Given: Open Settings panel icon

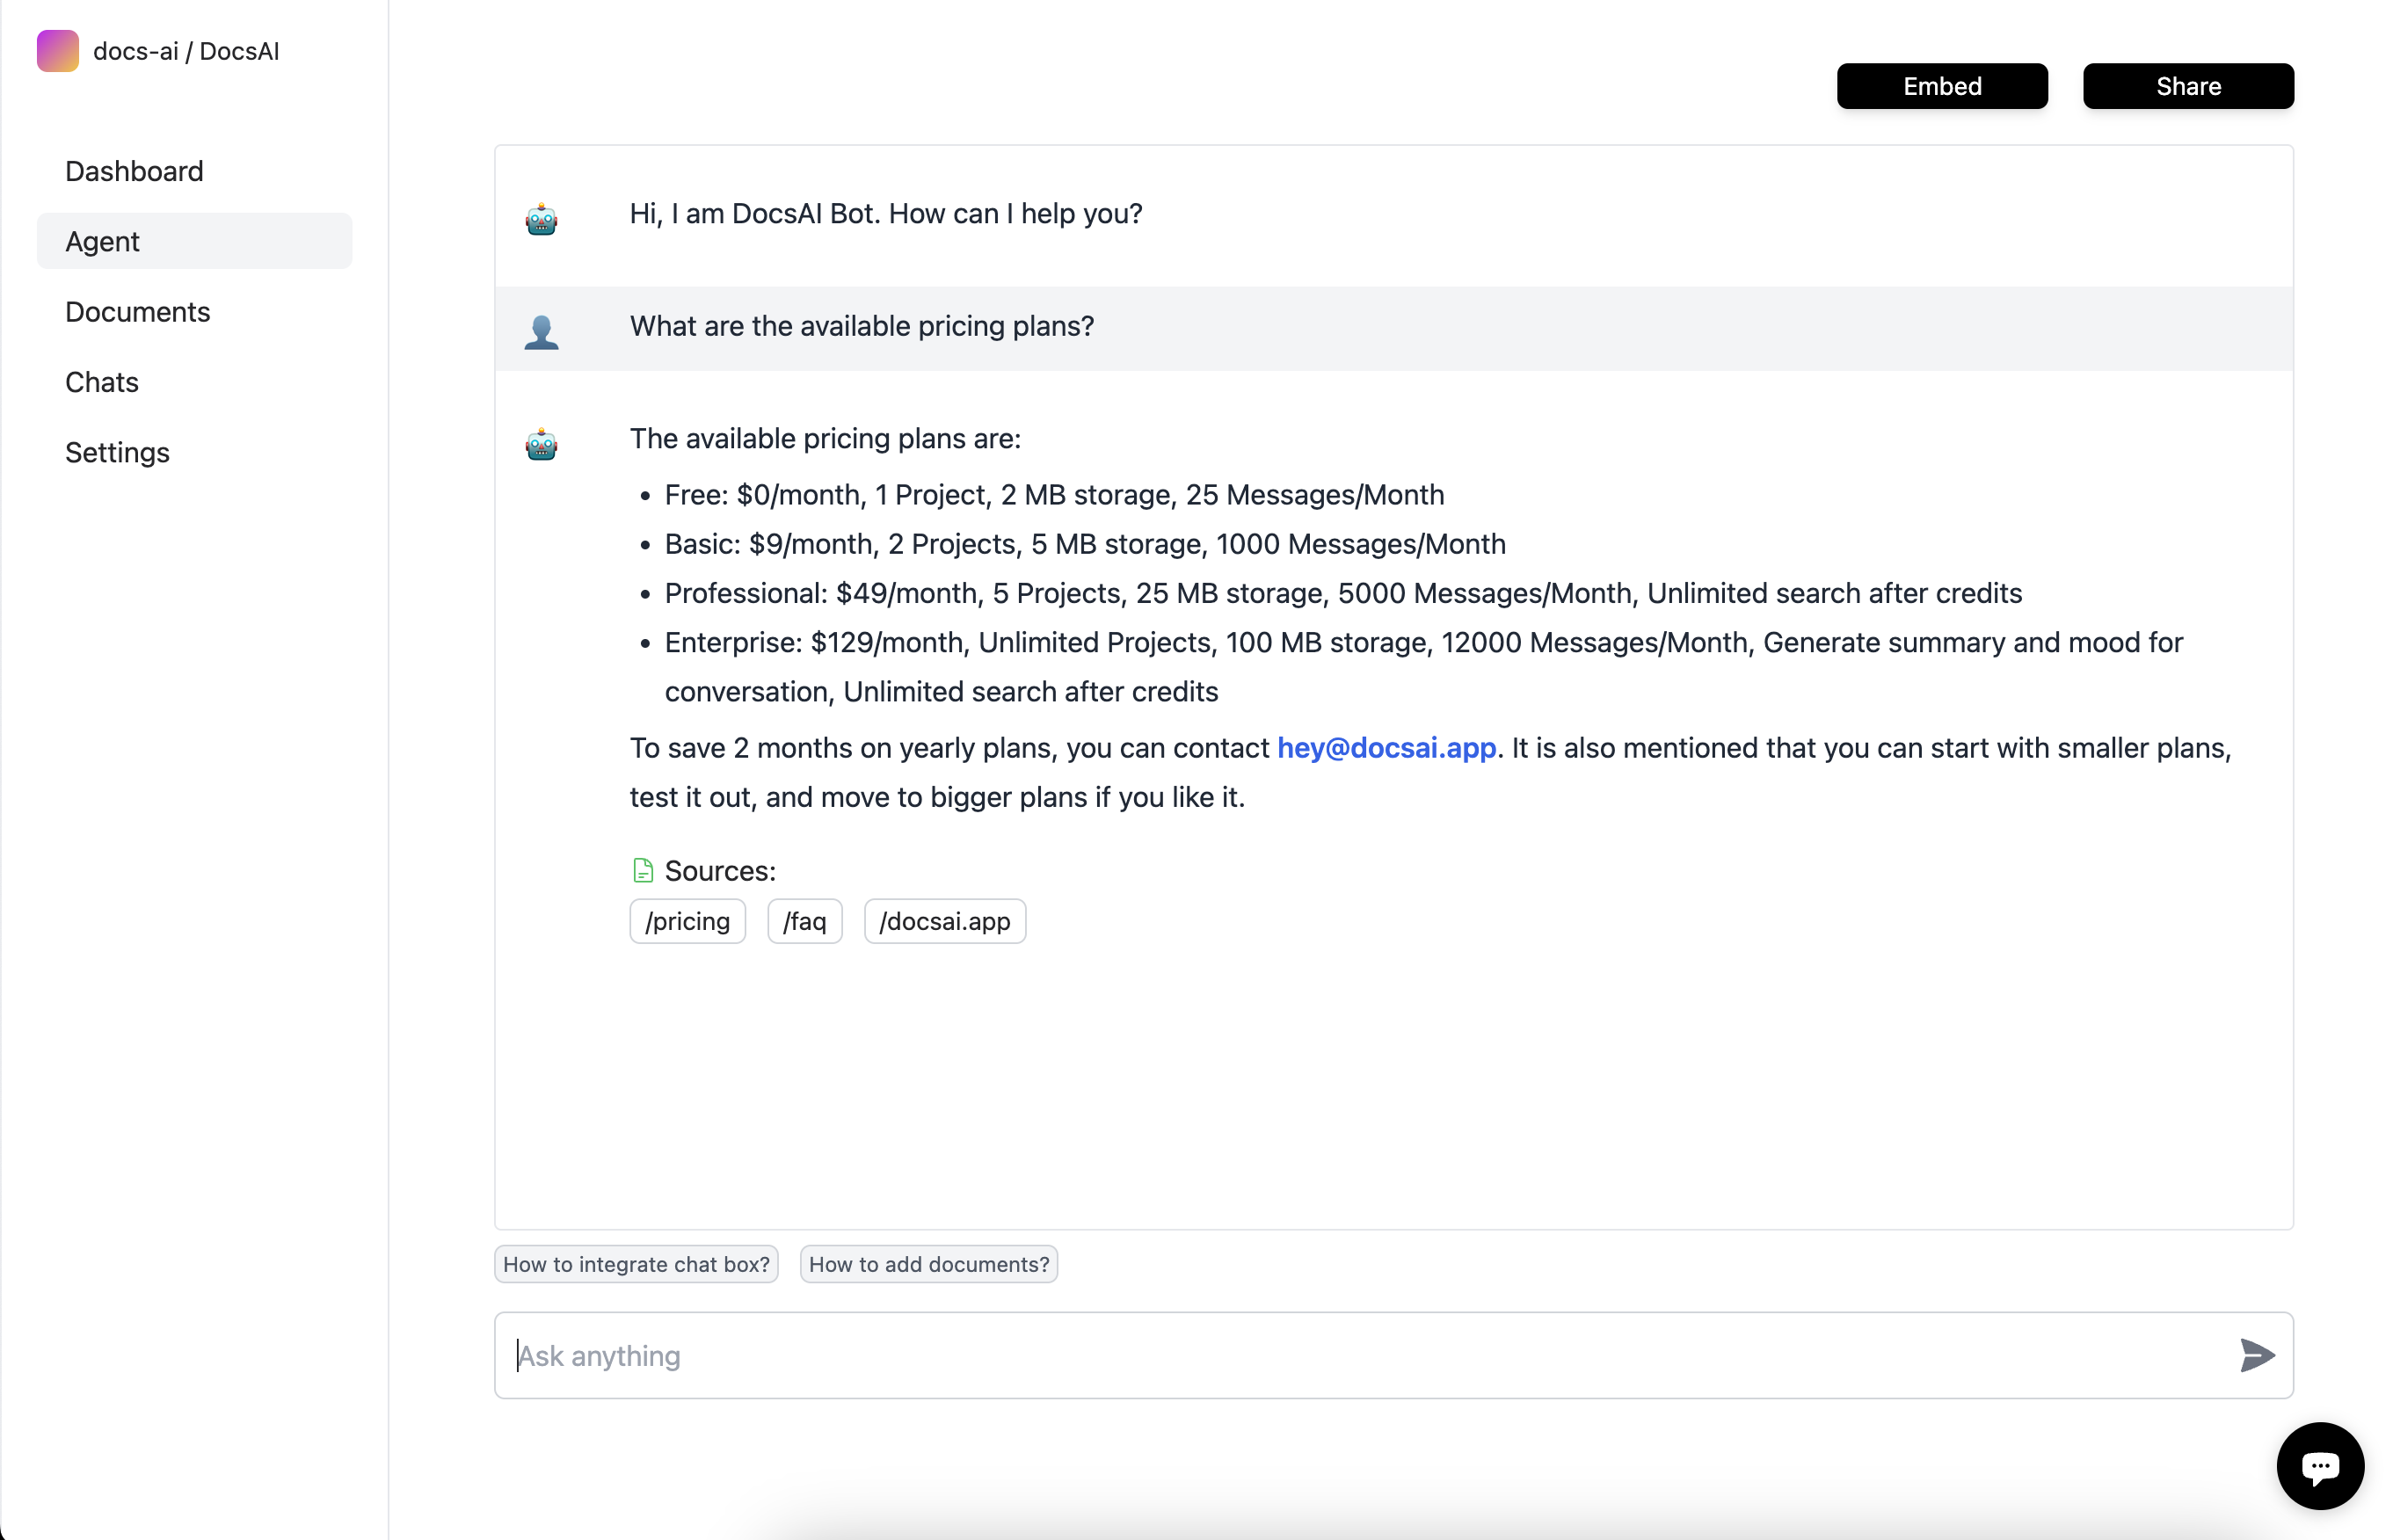Looking at the screenshot, I should 117,452.
